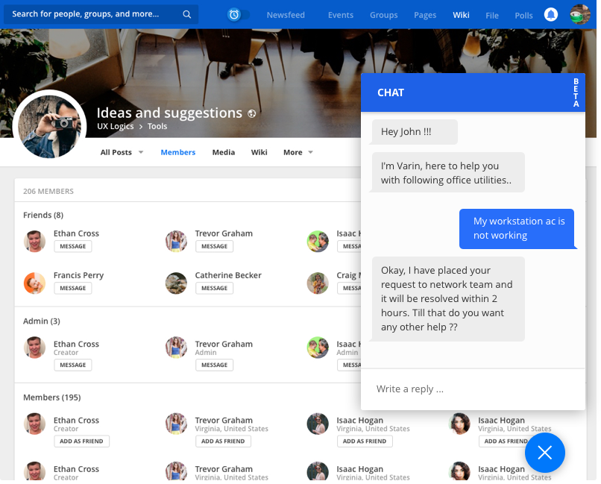
Task: Click the 'Hey John !!!' chat message
Action: pyautogui.click(x=415, y=132)
